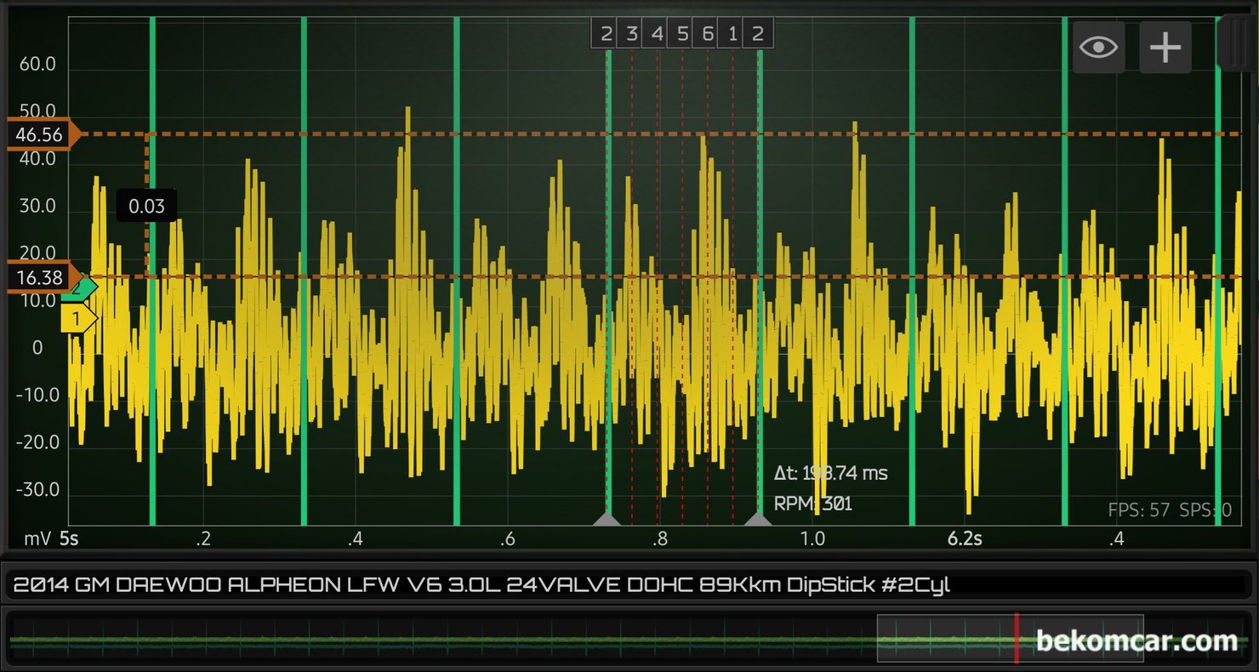Image resolution: width=1259 pixels, height=672 pixels.
Task: Select the yellow channel 1 marker
Action: pyautogui.click(x=77, y=319)
